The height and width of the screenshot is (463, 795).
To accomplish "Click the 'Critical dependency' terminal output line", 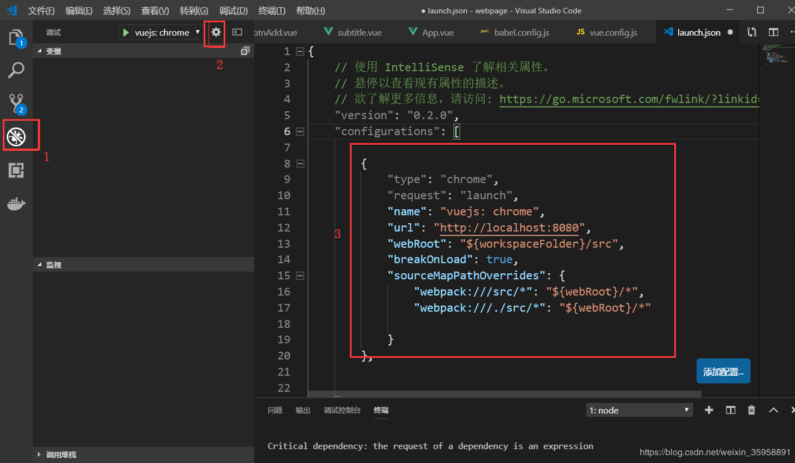I will pyautogui.click(x=431, y=446).
